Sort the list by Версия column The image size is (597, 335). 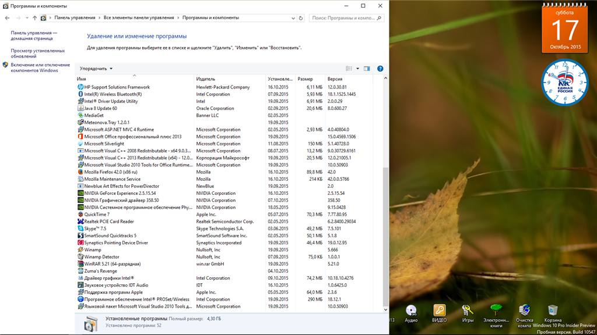point(349,79)
